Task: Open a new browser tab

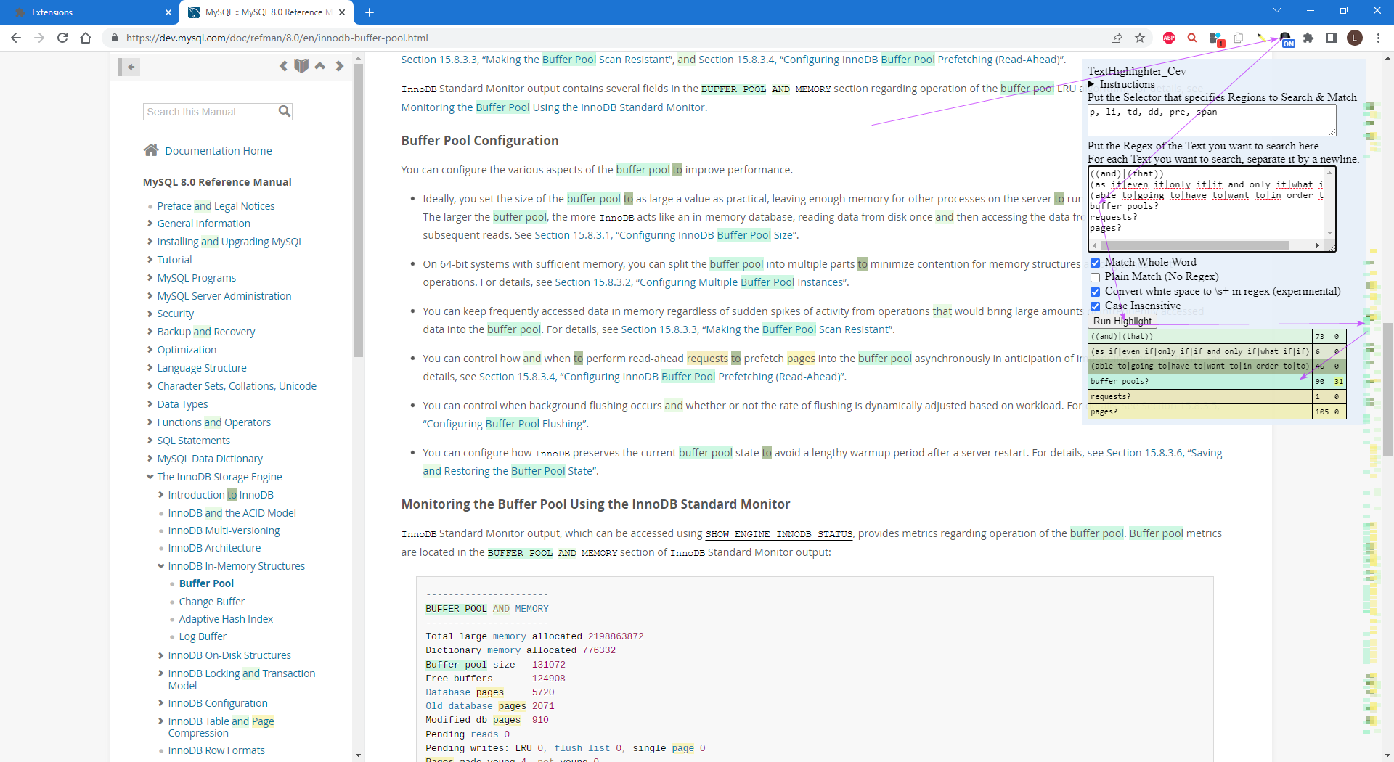Action: click(x=370, y=12)
